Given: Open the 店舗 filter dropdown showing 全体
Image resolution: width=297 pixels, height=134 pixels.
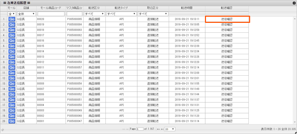Looking at the screenshot, I should 26,14.
